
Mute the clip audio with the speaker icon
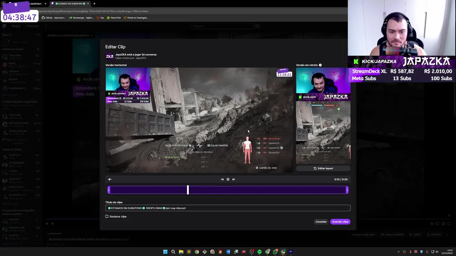point(110,179)
